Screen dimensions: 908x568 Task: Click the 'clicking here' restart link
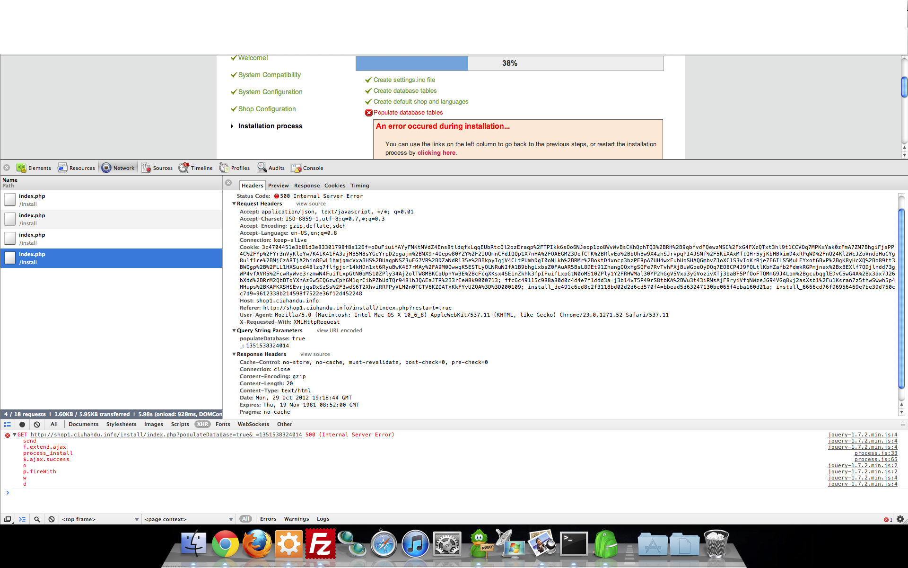(436, 152)
